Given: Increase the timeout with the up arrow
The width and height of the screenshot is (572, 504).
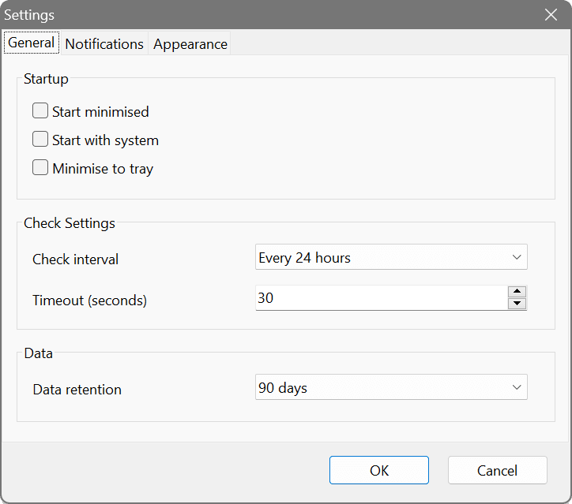Looking at the screenshot, I should 517,291.
